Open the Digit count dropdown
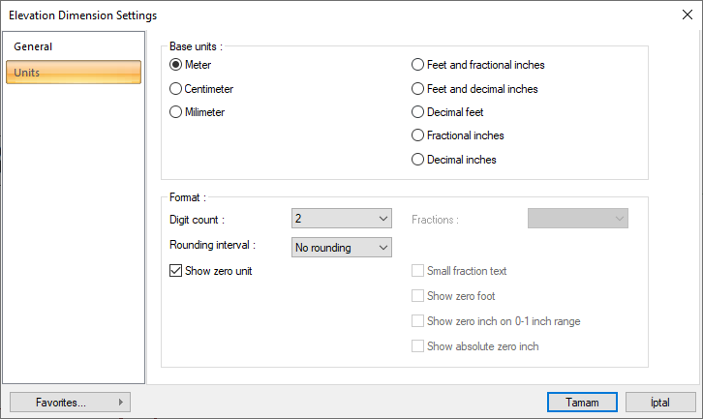Image resolution: width=703 pixels, height=419 pixels. tap(341, 219)
